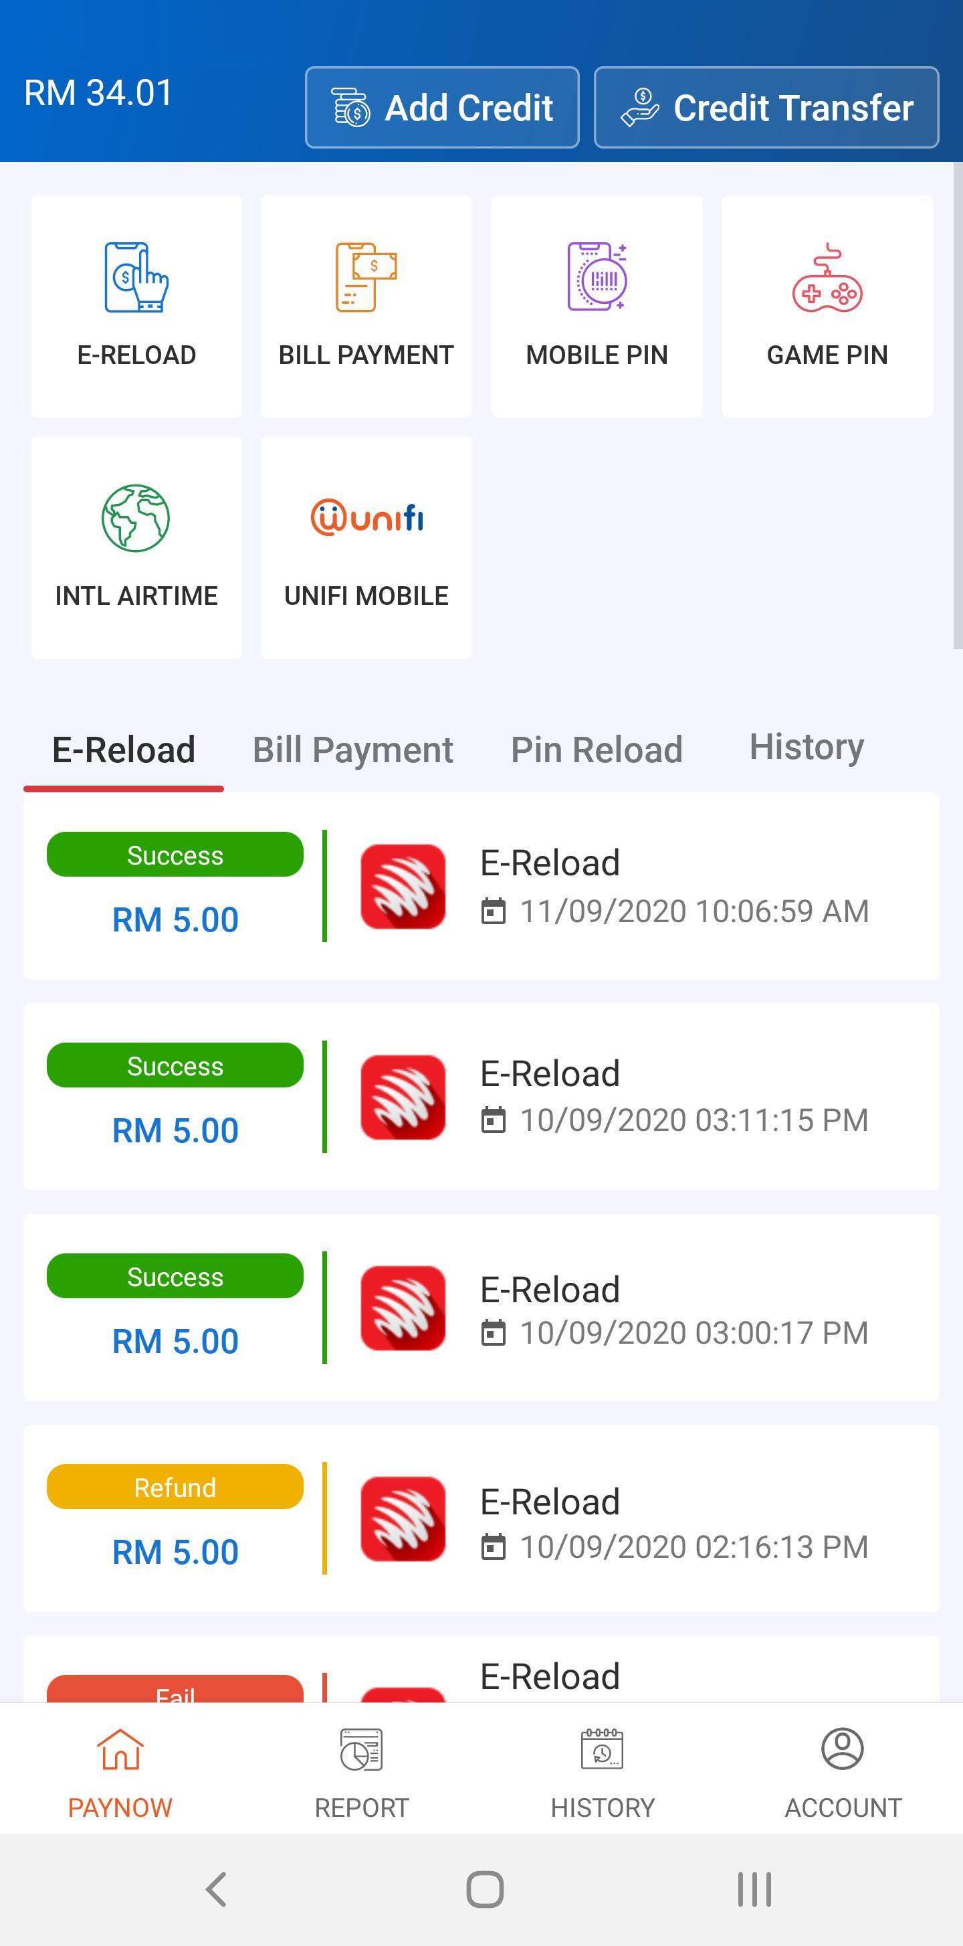Select the GAME PIN controller icon
This screenshot has height=1946, width=963.
827,277
